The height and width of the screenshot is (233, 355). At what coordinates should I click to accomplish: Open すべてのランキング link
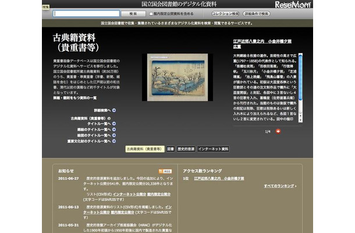point(279,186)
